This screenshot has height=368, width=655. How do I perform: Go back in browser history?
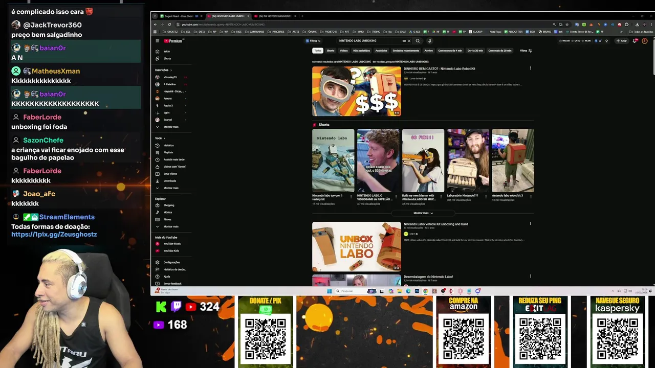pos(157,25)
